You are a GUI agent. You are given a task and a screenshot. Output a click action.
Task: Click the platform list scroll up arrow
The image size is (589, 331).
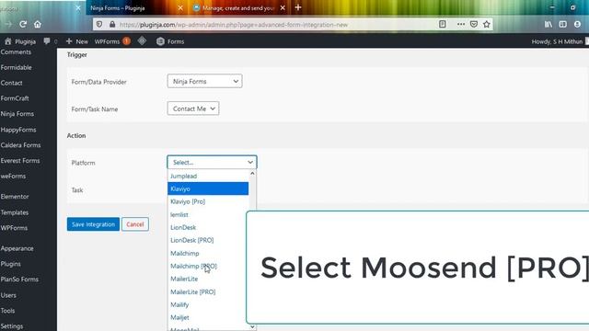pos(252,174)
